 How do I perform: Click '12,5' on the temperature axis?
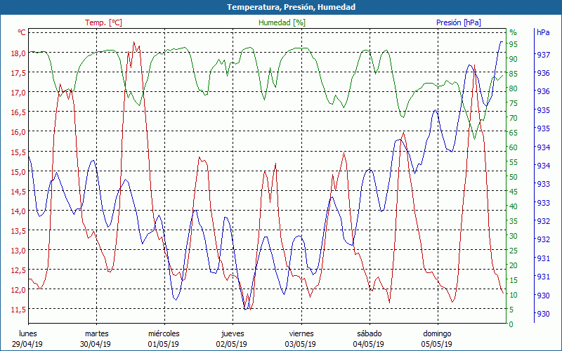click(x=18, y=270)
